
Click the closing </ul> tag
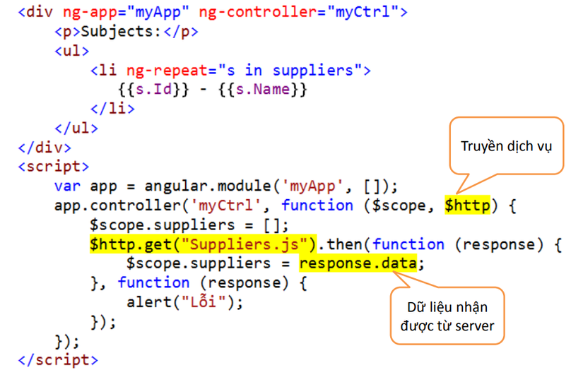click(x=76, y=129)
